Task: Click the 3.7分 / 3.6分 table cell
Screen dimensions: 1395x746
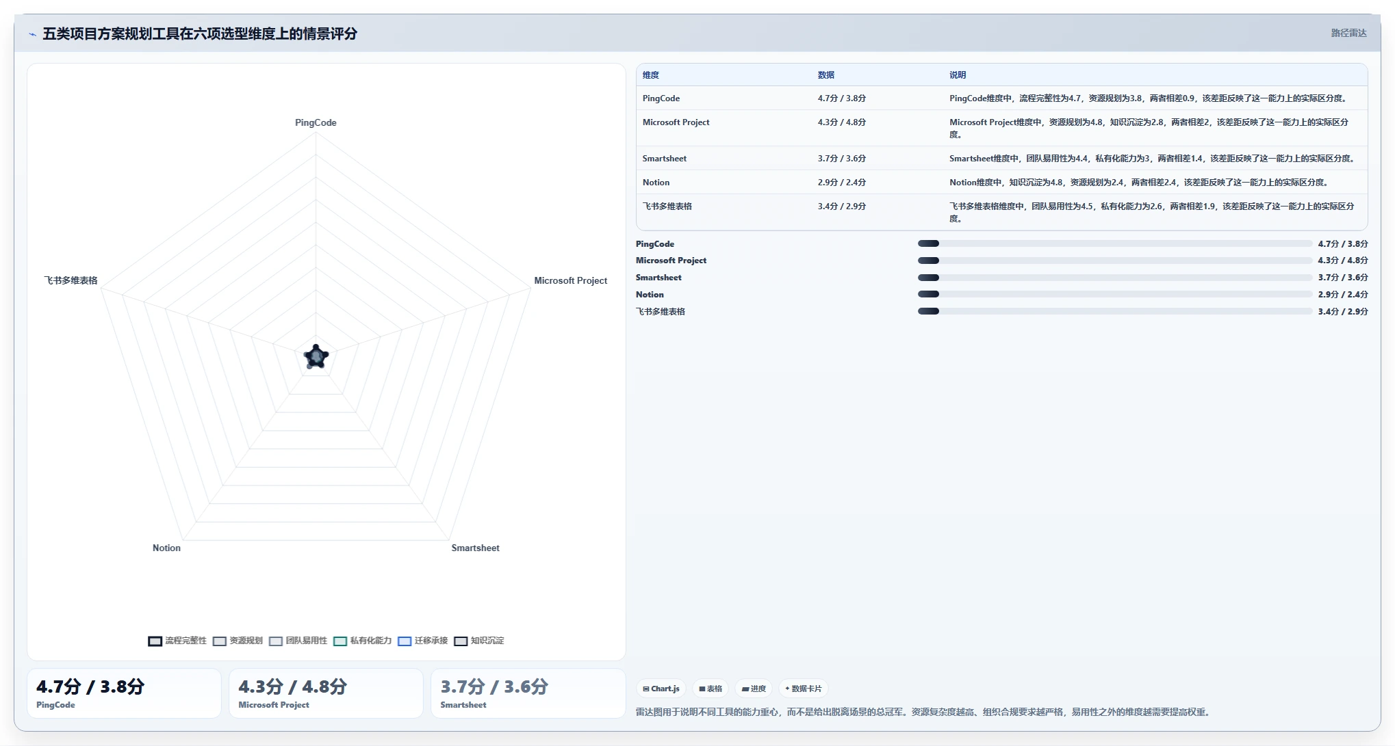Action: pyautogui.click(x=841, y=159)
